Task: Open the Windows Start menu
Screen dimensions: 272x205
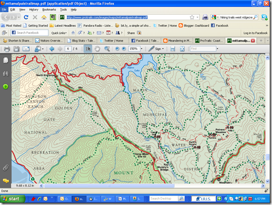Action: coord(12,199)
